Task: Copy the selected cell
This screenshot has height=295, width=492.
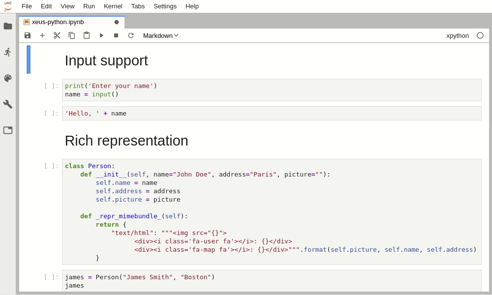Action: (x=72, y=35)
